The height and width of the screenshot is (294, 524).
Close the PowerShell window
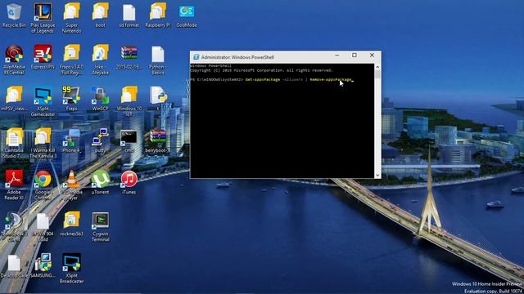[x=372, y=56]
